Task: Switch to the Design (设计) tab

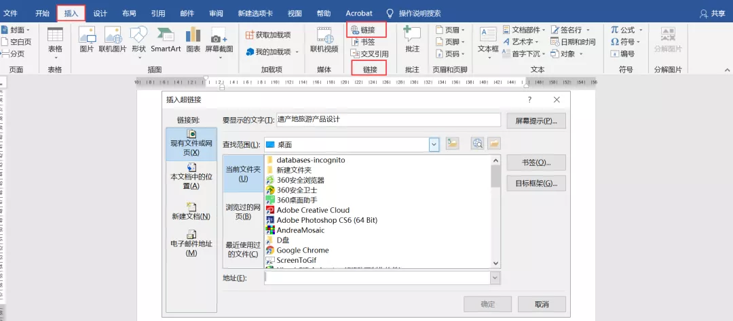Action: click(100, 14)
